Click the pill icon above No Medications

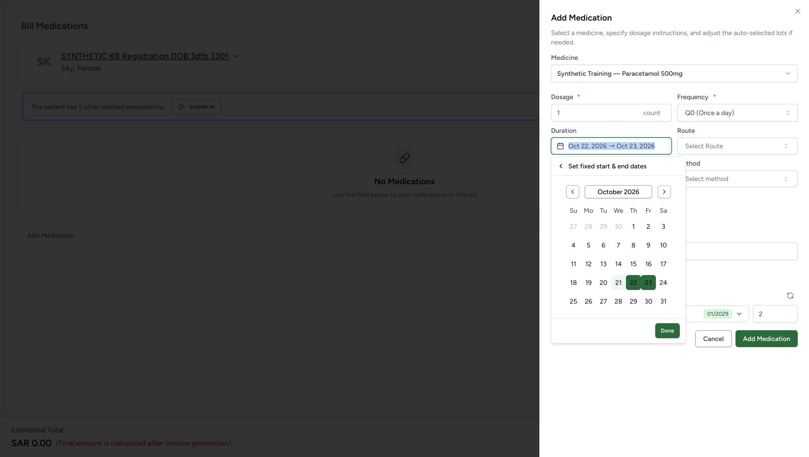(x=404, y=158)
